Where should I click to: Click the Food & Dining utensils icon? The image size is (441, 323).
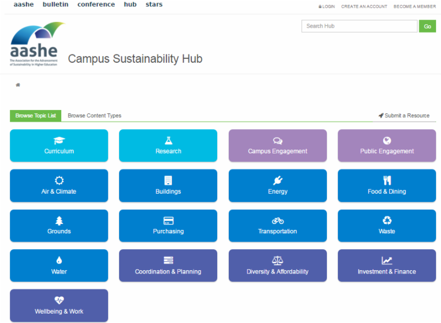387,181
